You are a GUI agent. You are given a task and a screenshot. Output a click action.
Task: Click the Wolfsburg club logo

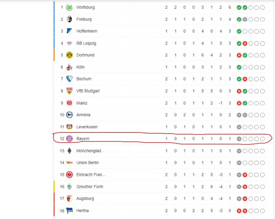(x=69, y=7)
